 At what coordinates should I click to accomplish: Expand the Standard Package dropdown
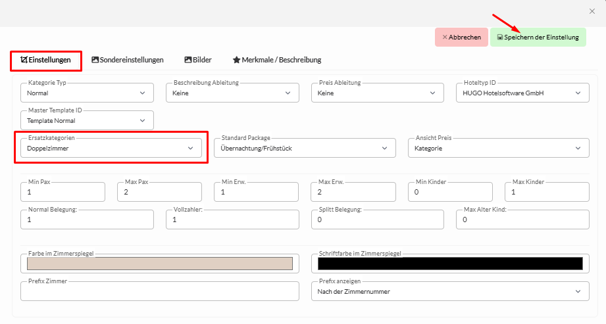point(305,149)
